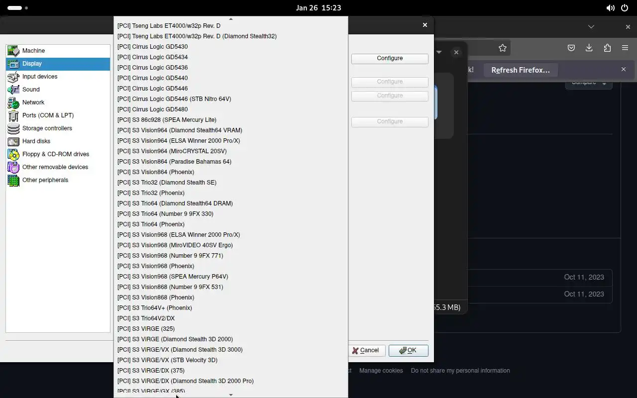The image size is (637, 398).
Task: Choose [PCI] Cirrus Logic GD5436
Action: click(231, 68)
